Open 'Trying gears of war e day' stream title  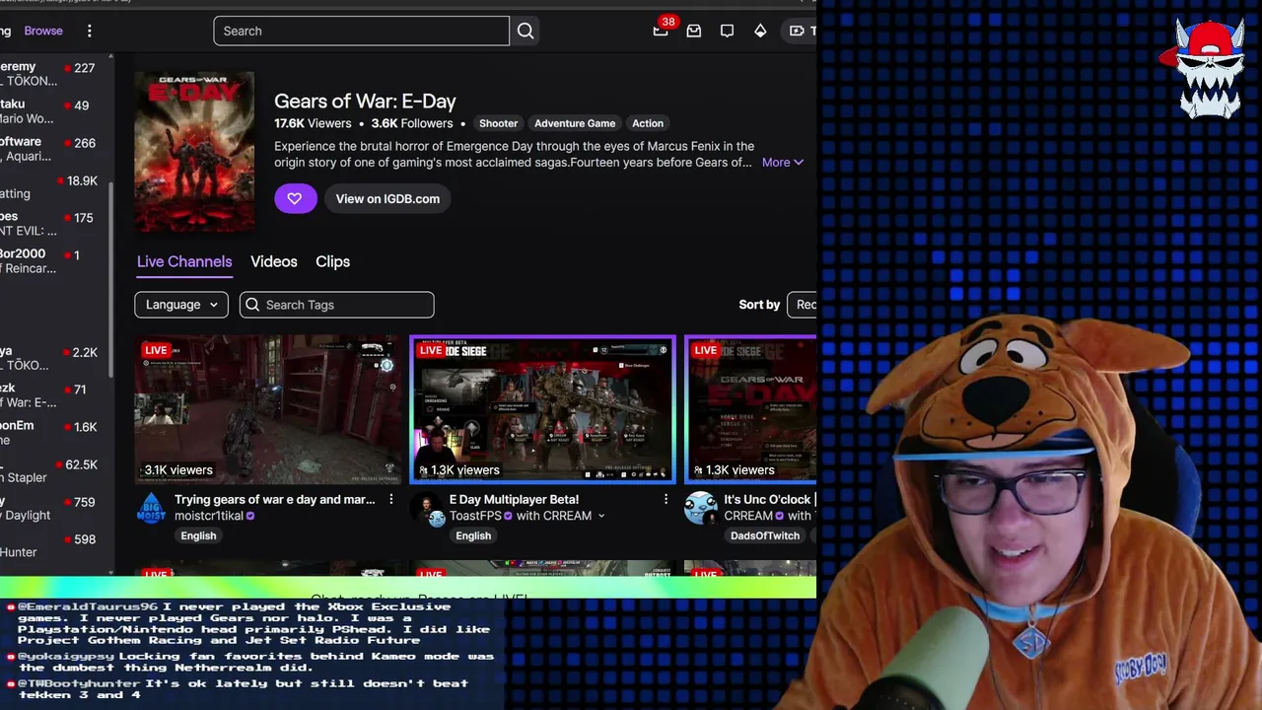pyautogui.click(x=274, y=499)
